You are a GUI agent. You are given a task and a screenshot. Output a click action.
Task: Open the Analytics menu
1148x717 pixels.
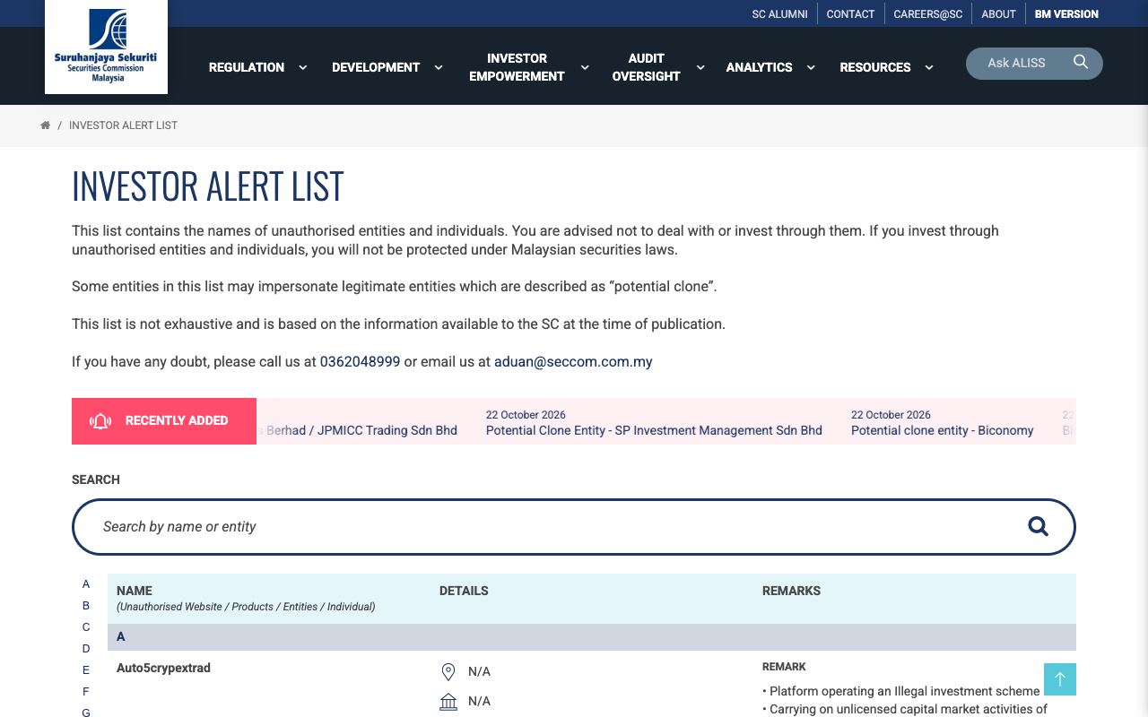tap(759, 67)
